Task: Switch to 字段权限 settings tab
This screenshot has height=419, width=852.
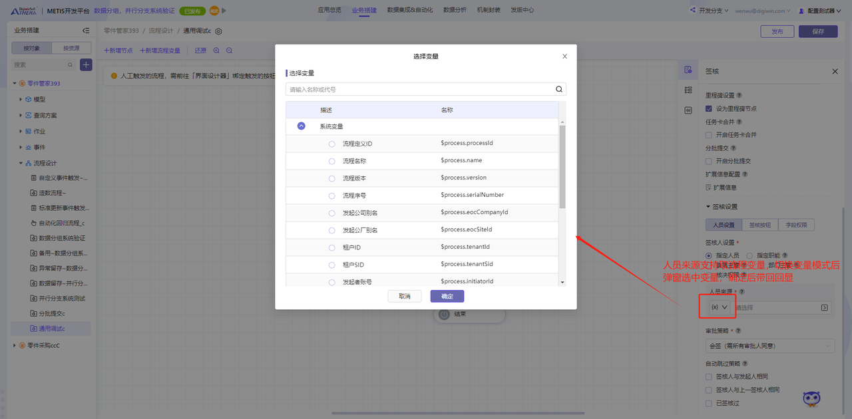Action: point(795,225)
